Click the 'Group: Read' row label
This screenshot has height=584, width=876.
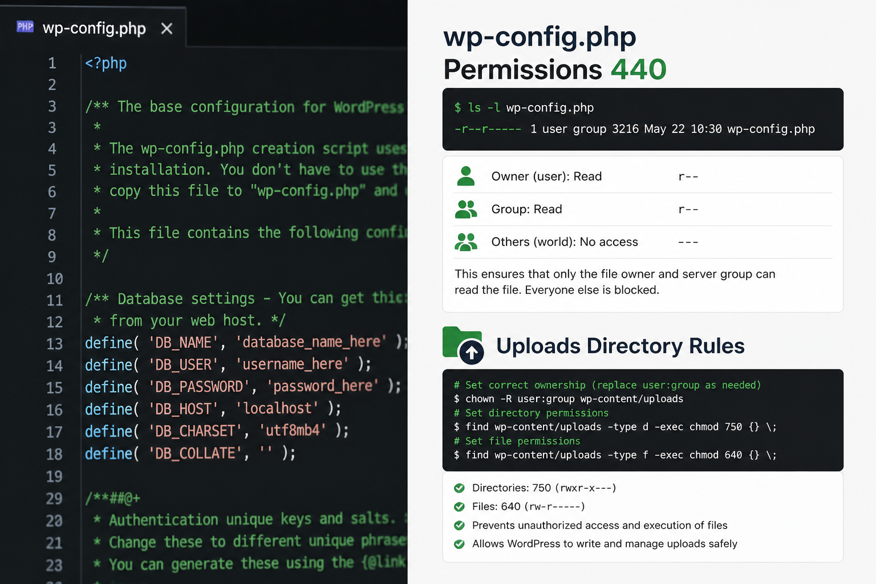[526, 209]
